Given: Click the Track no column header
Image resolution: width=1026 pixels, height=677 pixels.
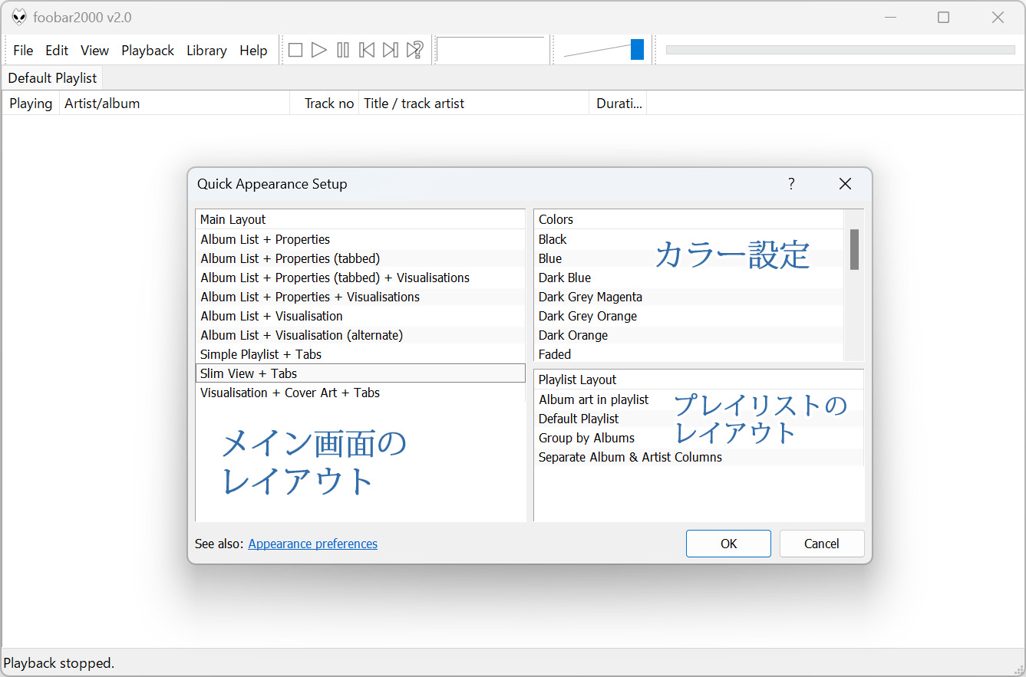Looking at the screenshot, I should [x=324, y=104].
